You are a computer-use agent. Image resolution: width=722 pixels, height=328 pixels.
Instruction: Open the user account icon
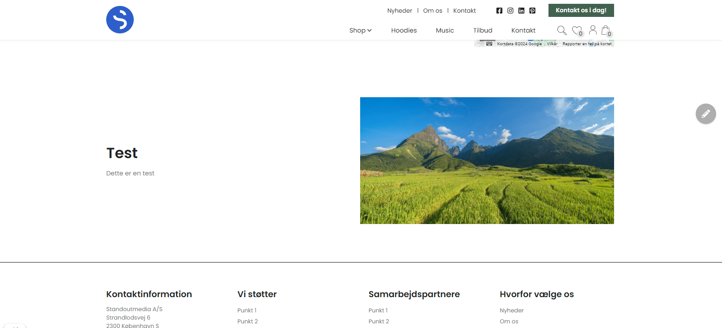click(x=593, y=30)
